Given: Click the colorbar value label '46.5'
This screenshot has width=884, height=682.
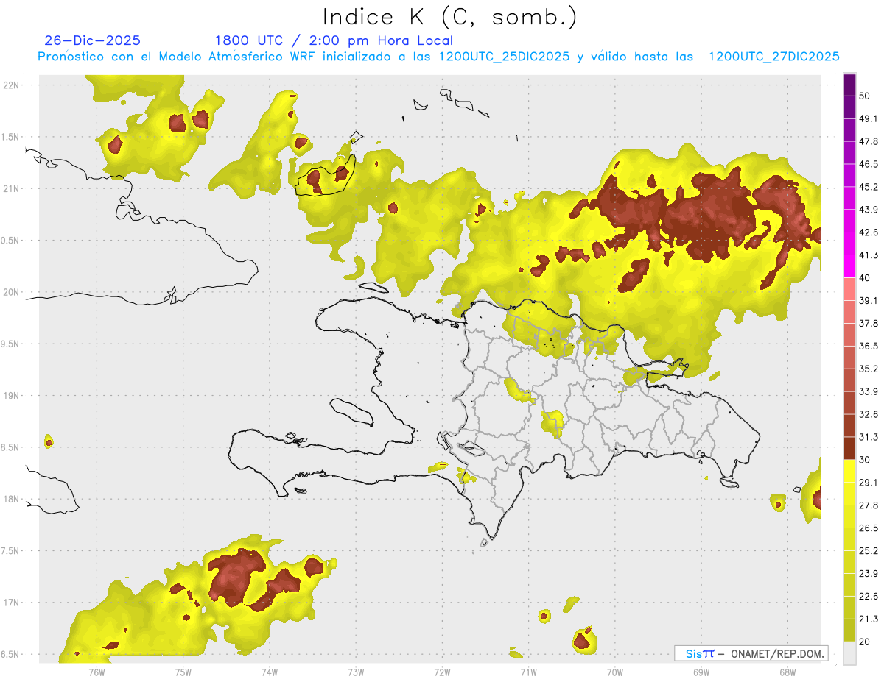Looking at the screenshot, I should 868,164.
